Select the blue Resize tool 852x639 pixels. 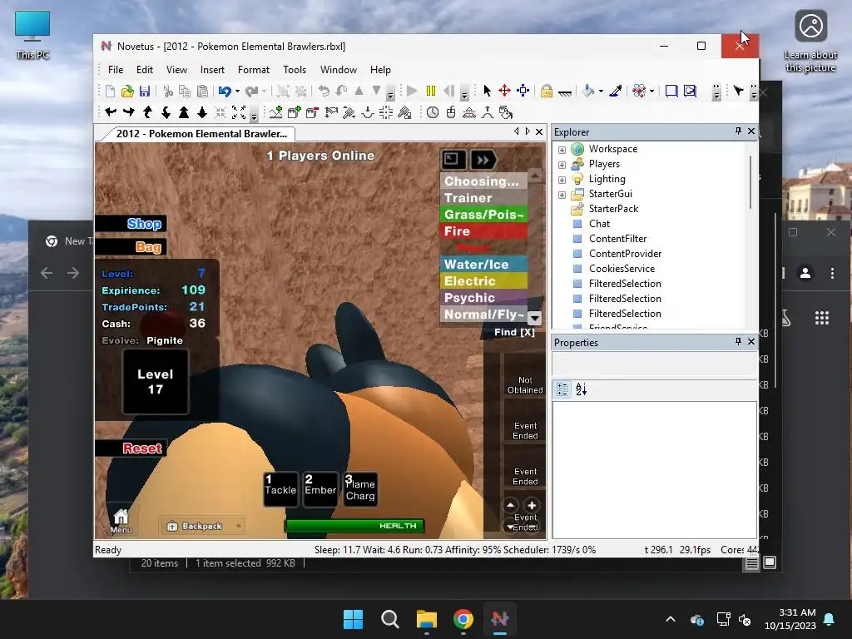tap(523, 91)
